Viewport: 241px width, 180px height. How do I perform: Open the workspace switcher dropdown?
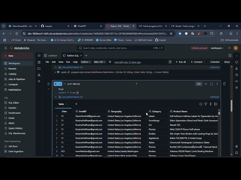pyautogui.click(x=217, y=48)
